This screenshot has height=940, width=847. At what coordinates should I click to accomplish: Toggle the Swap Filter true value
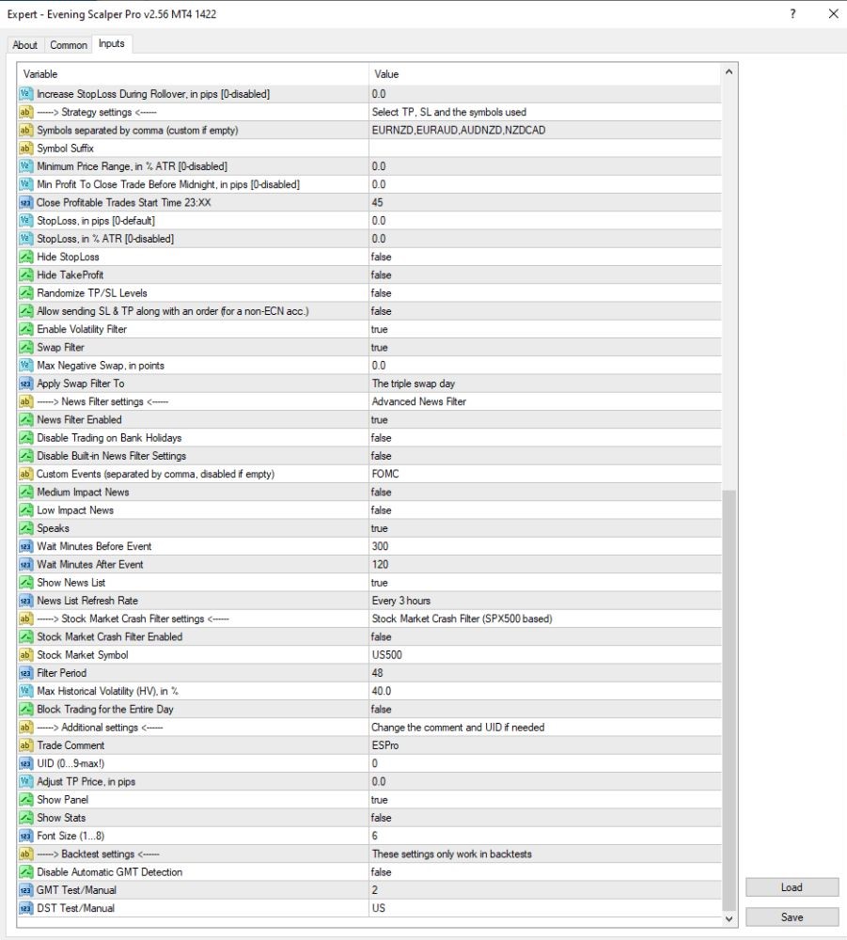tap(545, 347)
